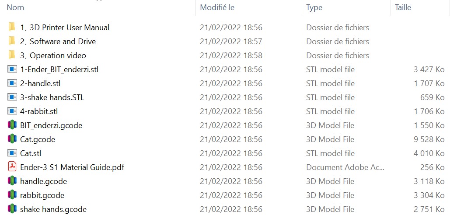The width and height of the screenshot is (450, 215).
Task: Click the icon next to rabbit.gcode
Action: coord(12,195)
